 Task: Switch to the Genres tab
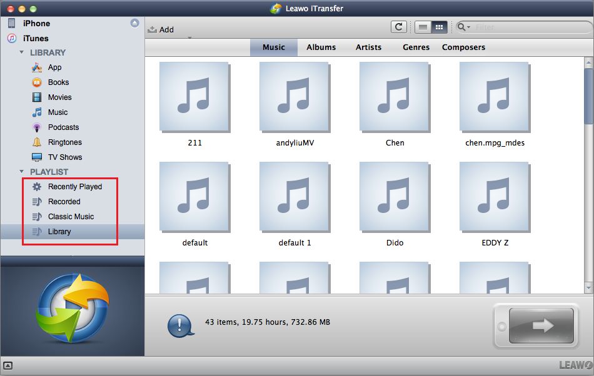tap(416, 47)
